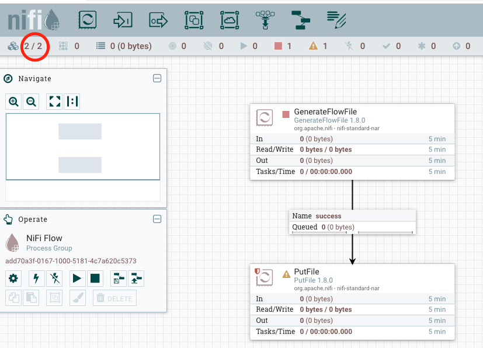Image resolution: width=483 pixels, height=348 pixels.
Task: Select the Input Port toolbar icon
Action: coord(123,20)
